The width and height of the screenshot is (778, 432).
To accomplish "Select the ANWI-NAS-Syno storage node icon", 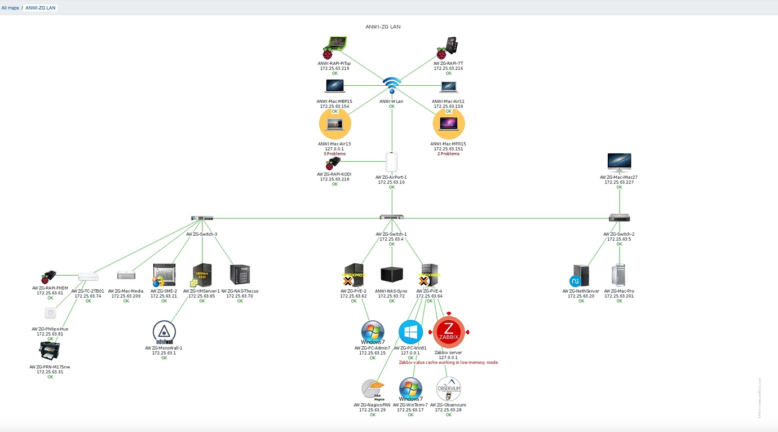I will click(391, 274).
